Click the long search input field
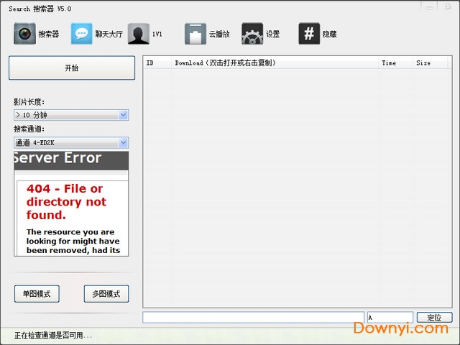 [254, 318]
